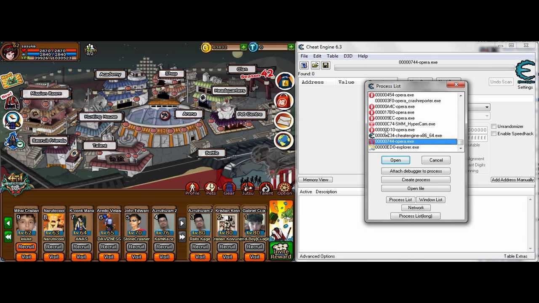Click 4th anniversary badge icon

click(x=16, y=185)
